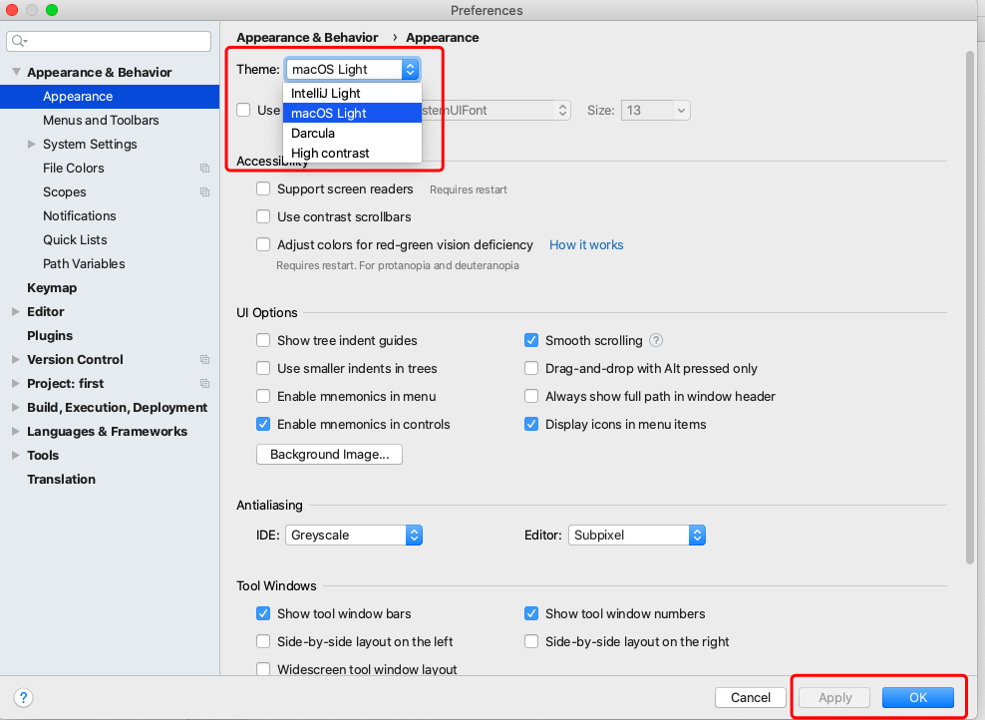This screenshot has width=985, height=720.
Task: Select Appearance in the settings tree
Action: [x=110, y=96]
